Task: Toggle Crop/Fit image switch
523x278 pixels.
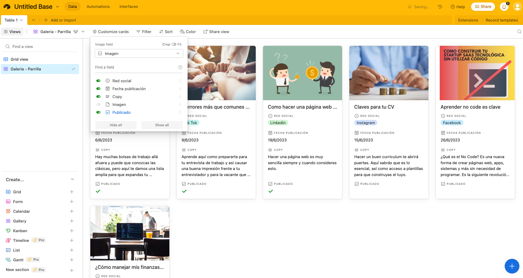Action: point(174,44)
